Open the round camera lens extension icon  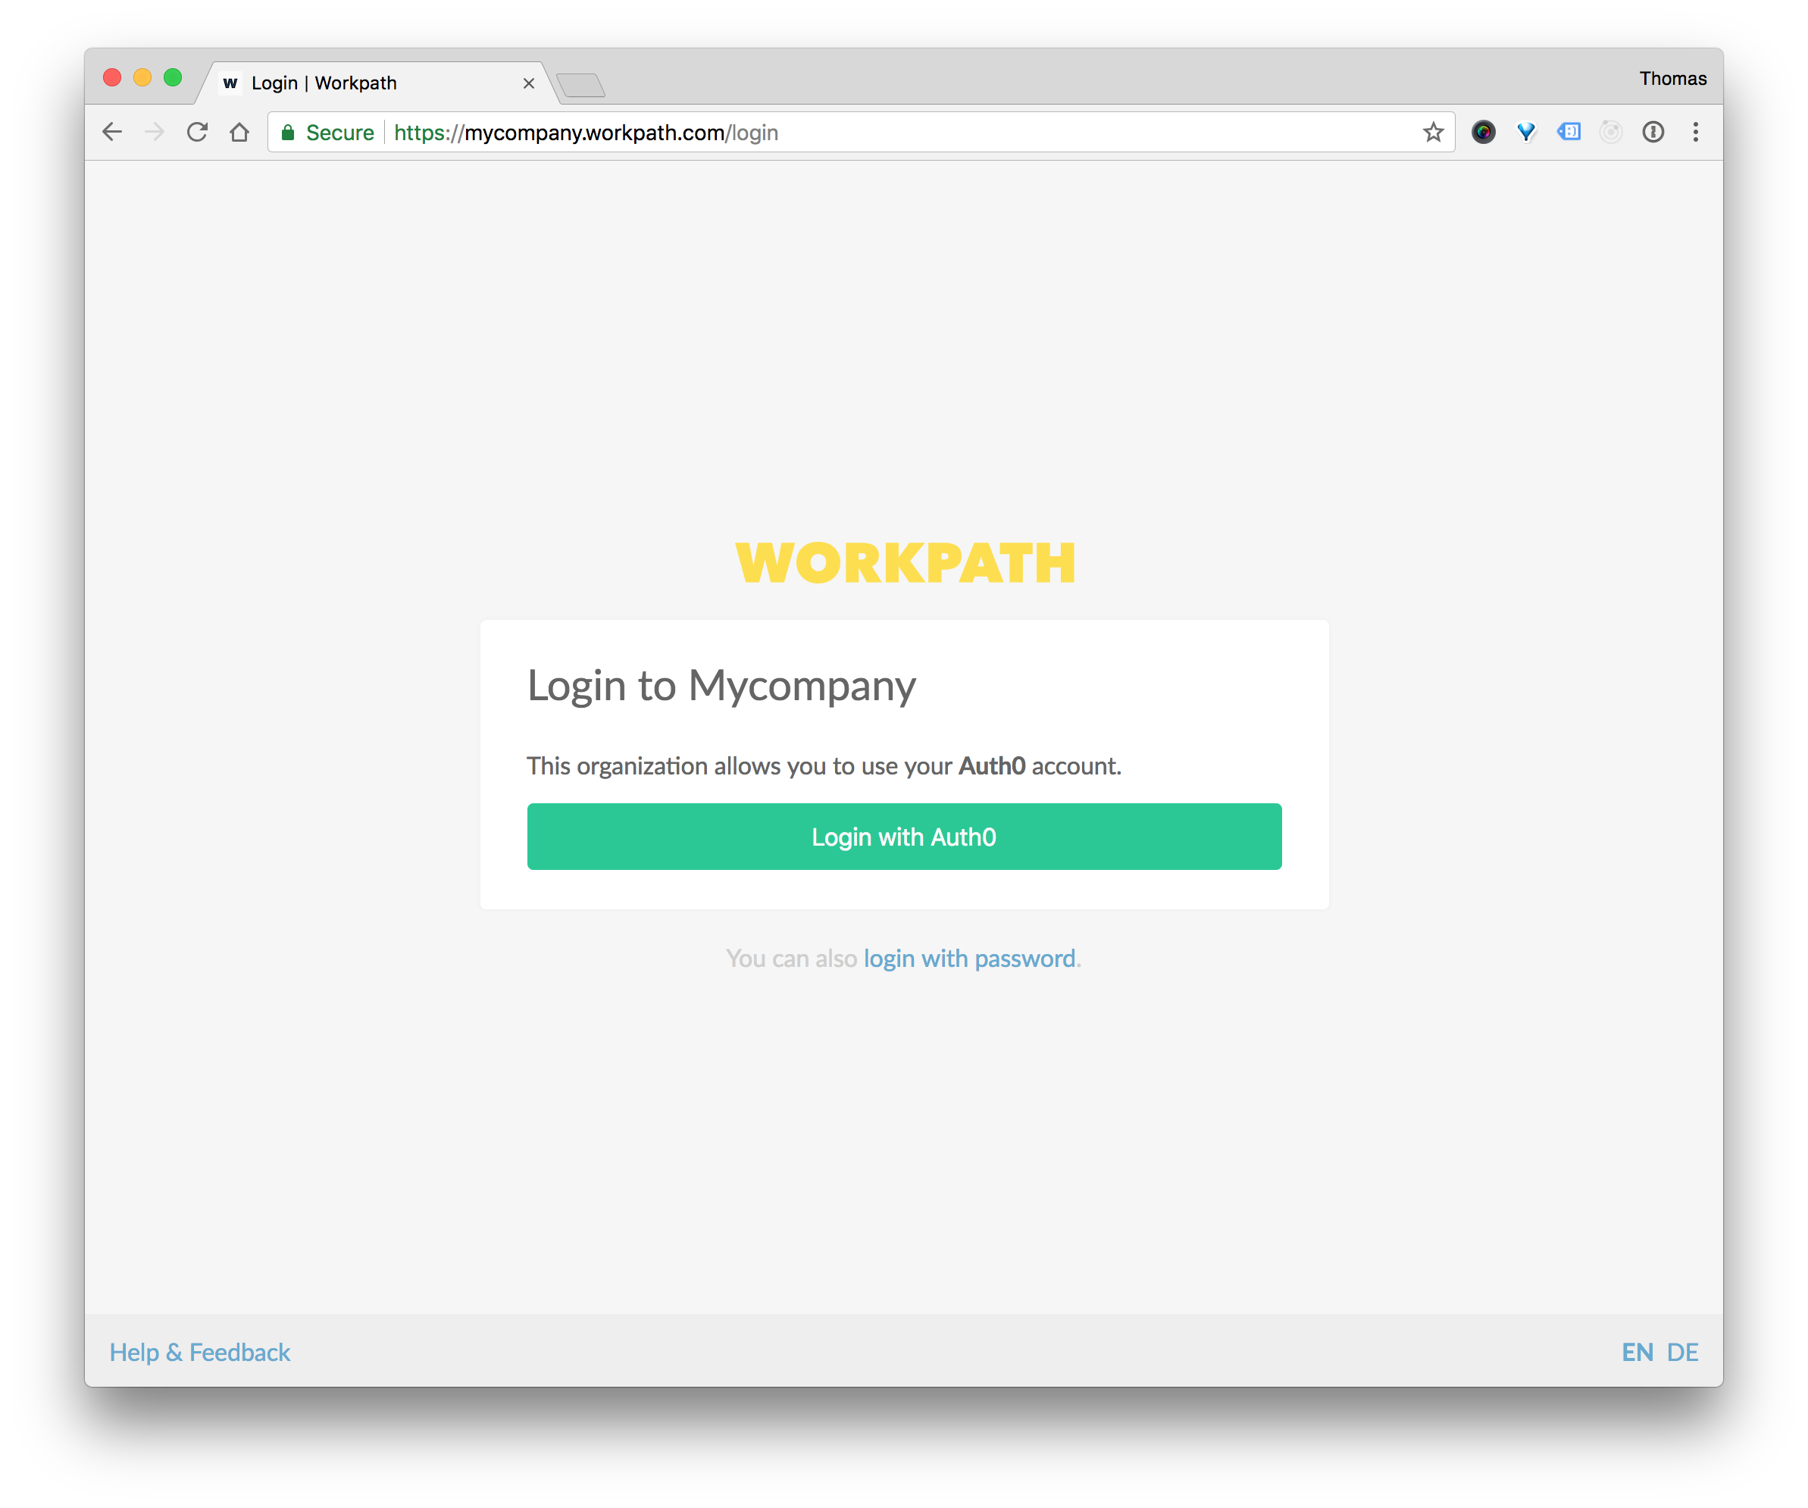click(x=1483, y=132)
